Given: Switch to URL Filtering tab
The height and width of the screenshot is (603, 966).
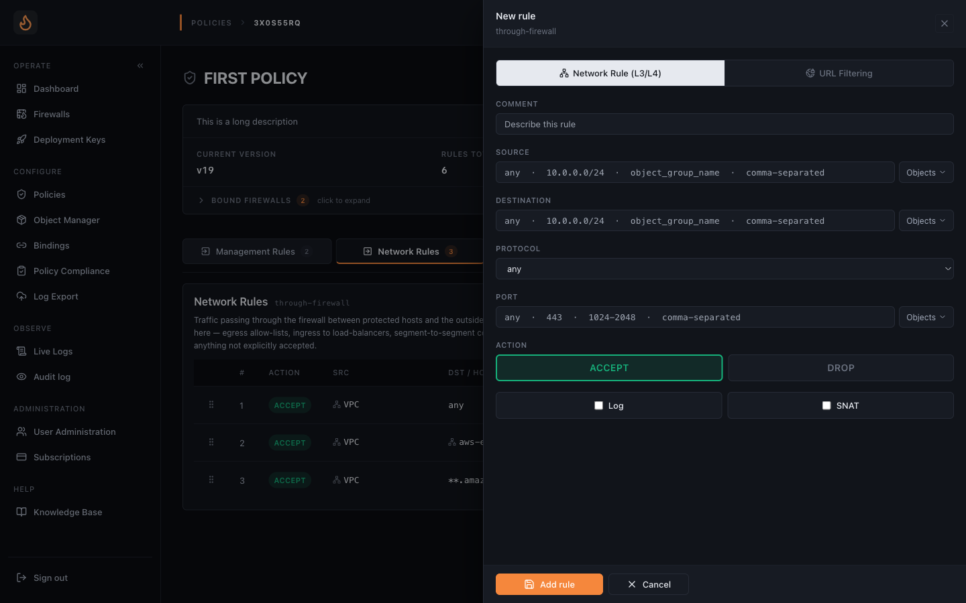Looking at the screenshot, I should [839, 73].
